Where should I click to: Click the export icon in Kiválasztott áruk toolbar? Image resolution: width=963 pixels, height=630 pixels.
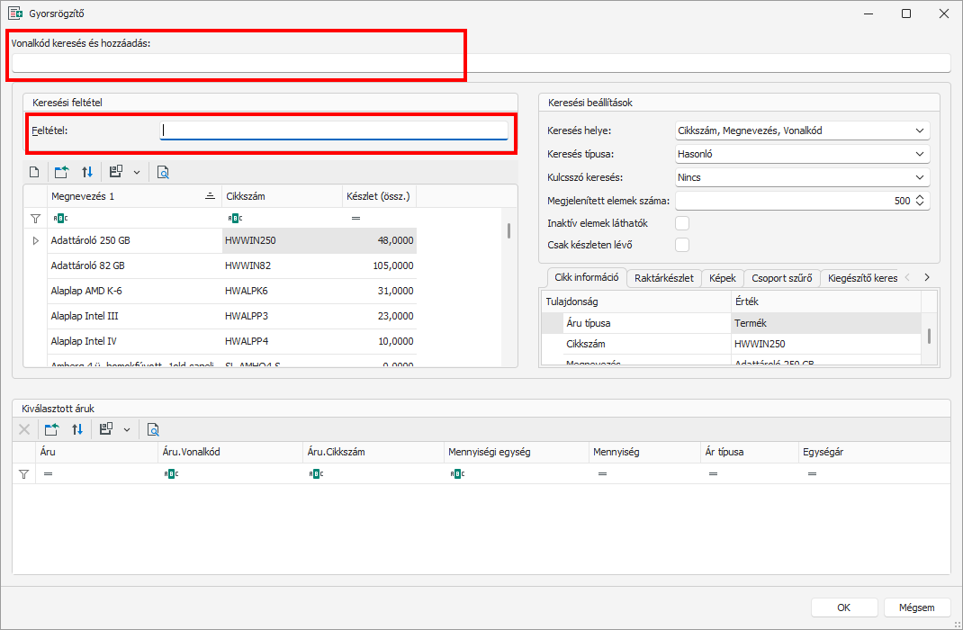[51, 430]
